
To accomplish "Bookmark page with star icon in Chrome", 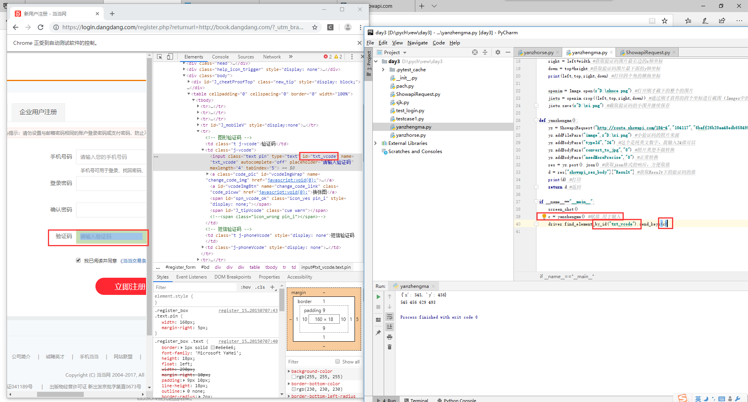I will click(x=315, y=27).
